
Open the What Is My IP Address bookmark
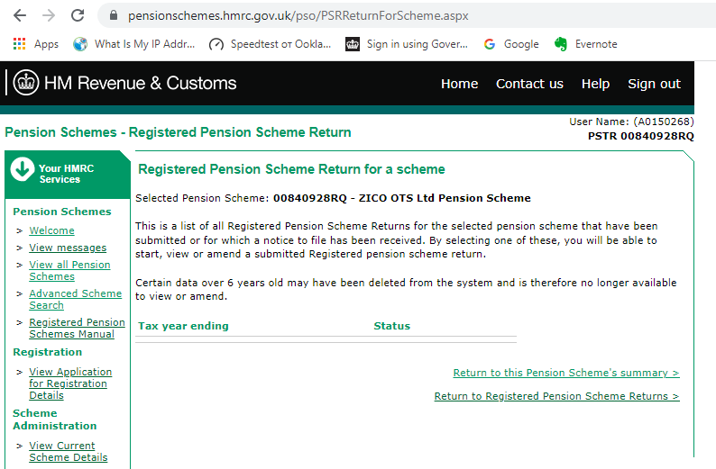click(134, 44)
